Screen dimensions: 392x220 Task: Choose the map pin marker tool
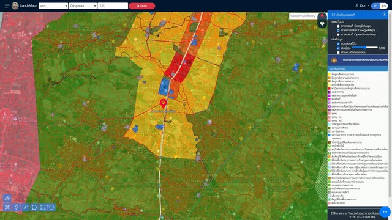(x=17, y=207)
